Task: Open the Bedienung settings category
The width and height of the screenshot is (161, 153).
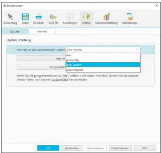Action: point(10,19)
